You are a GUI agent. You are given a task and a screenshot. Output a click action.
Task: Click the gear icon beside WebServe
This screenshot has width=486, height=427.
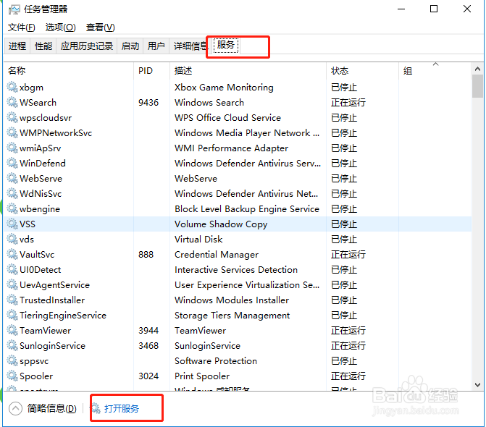(12, 178)
